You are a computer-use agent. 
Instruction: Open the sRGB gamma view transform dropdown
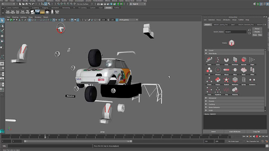click(x=128, y=20)
